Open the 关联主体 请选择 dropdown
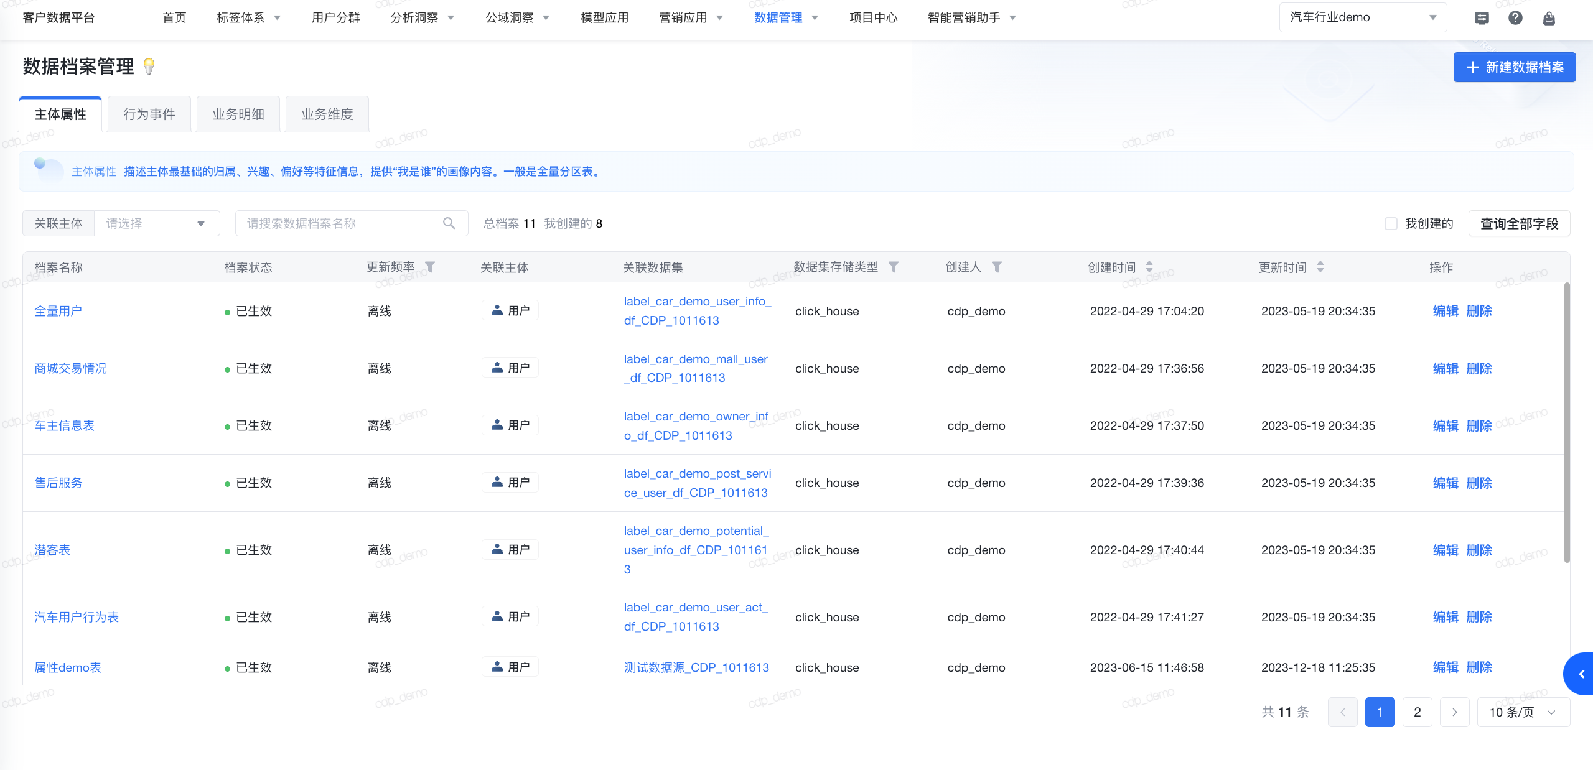This screenshot has width=1593, height=770. 157,223
